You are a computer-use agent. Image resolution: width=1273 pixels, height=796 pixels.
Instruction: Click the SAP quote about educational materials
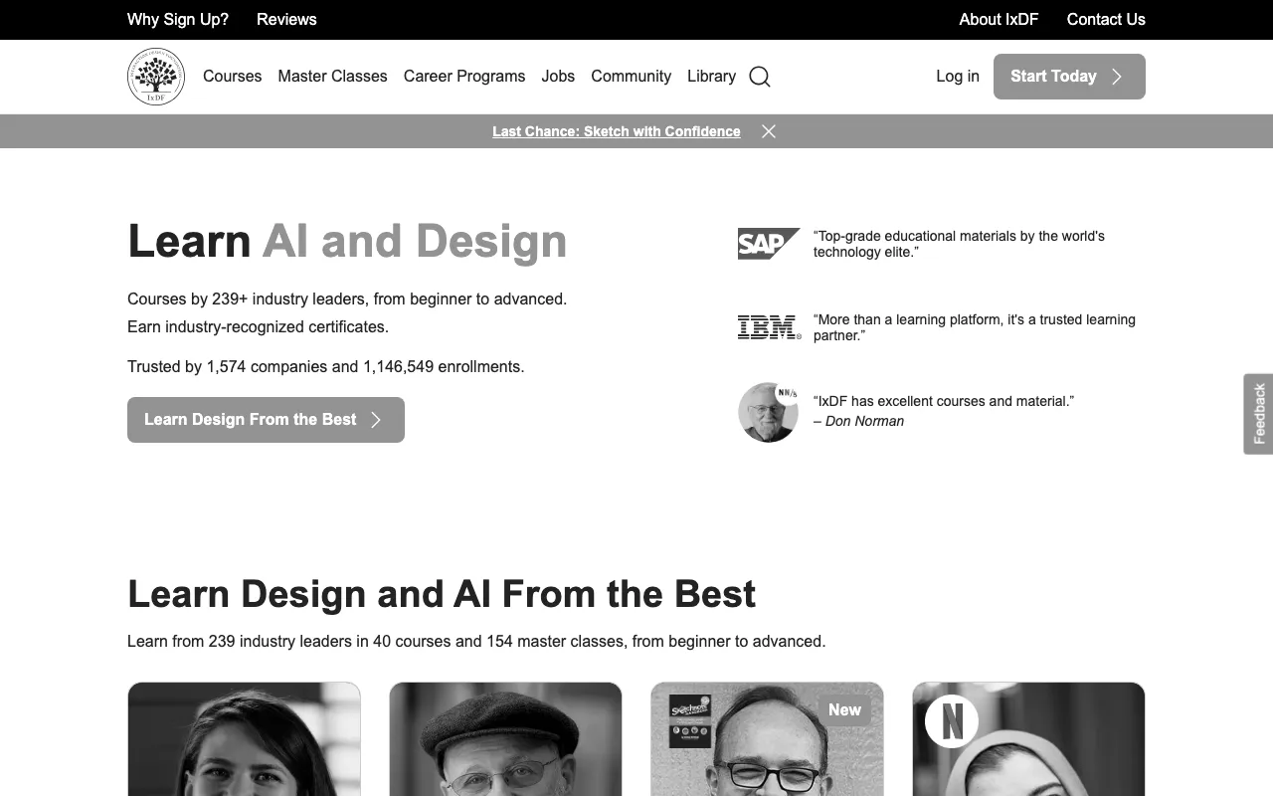coord(959,244)
